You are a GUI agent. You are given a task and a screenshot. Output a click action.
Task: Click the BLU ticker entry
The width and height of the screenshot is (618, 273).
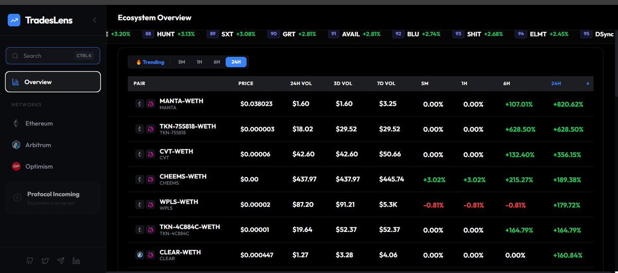coord(416,34)
